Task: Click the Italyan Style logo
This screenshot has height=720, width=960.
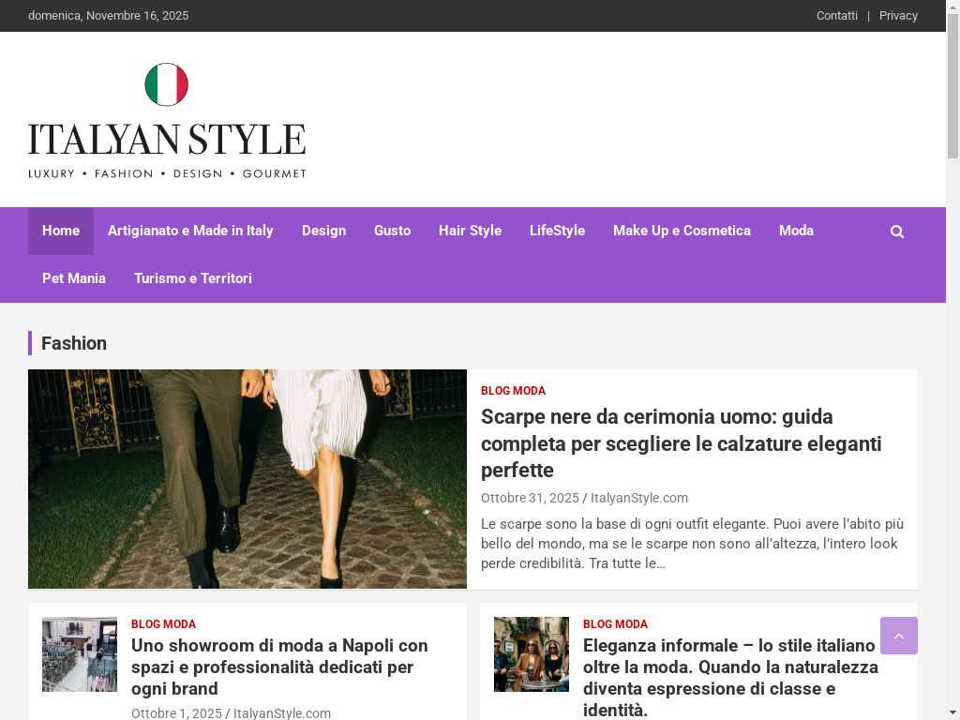Action: tap(167, 121)
